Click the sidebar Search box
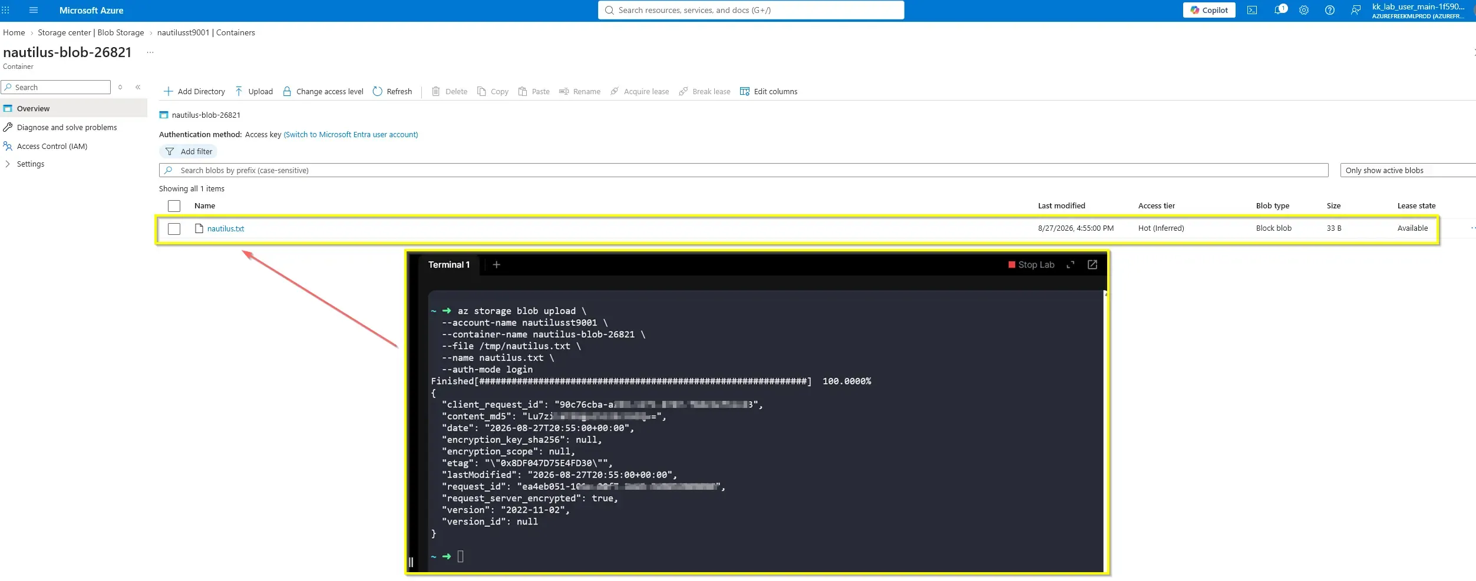 click(56, 87)
